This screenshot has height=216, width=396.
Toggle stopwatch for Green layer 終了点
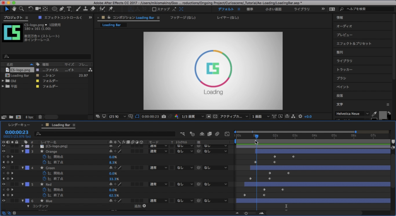pos(44,179)
